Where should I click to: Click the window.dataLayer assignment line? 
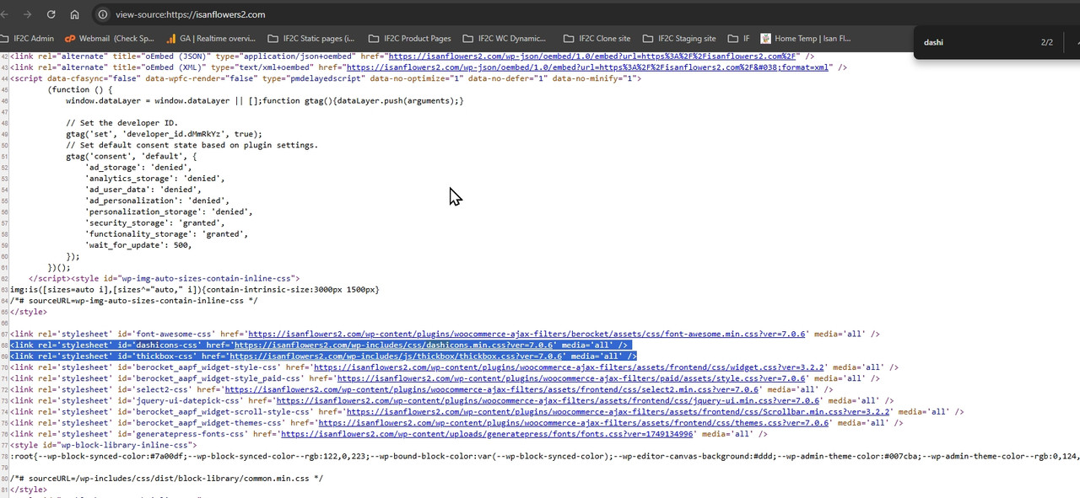click(x=265, y=100)
